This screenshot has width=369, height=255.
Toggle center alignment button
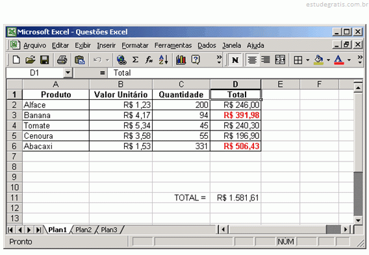(252, 60)
